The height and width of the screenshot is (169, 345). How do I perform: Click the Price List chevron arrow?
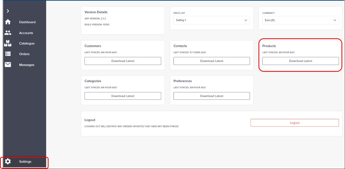pyautogui.click(x=246, y=20)
